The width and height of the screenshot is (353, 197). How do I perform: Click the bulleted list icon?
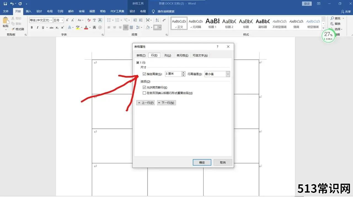pyautogui.click(x=109, y=20)
